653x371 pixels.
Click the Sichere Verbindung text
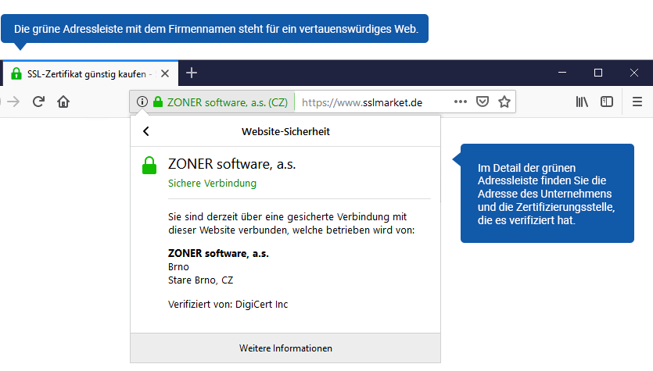(212, 183)
